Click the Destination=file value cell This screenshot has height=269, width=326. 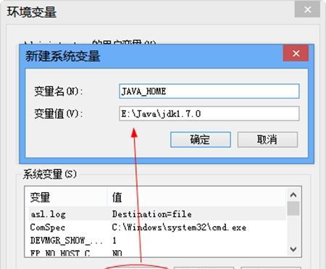[x=152, y=214]
